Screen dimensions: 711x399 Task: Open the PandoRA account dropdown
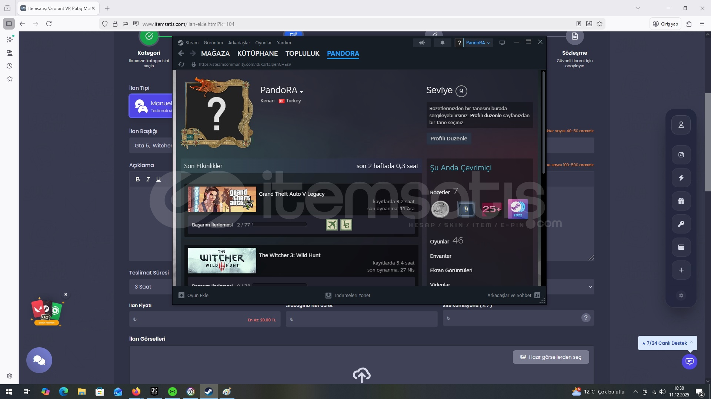click(478, 43)
